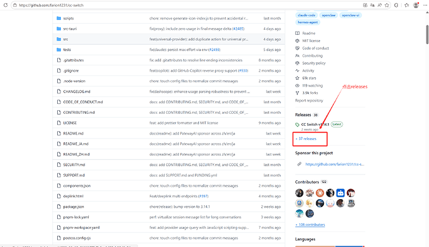Open the 'bump version to 3.14.1' commit message
The image size is (429, 247).
click(x=180, y=207)
